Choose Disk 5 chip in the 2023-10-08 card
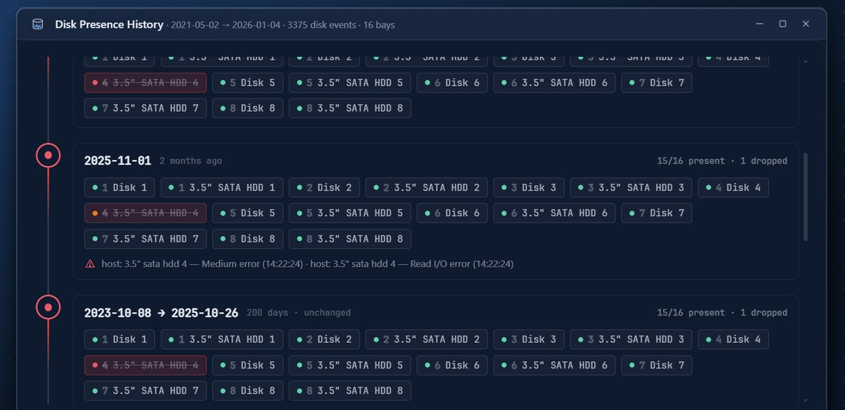The width and height of the screenshot is (845, 410). (248, 365)
